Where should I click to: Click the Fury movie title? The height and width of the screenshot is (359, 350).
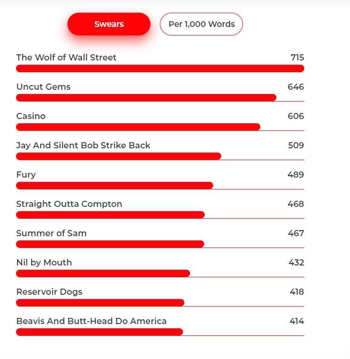(x=26, y=175)
